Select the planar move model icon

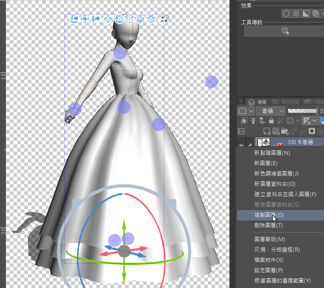coord(108,19)
